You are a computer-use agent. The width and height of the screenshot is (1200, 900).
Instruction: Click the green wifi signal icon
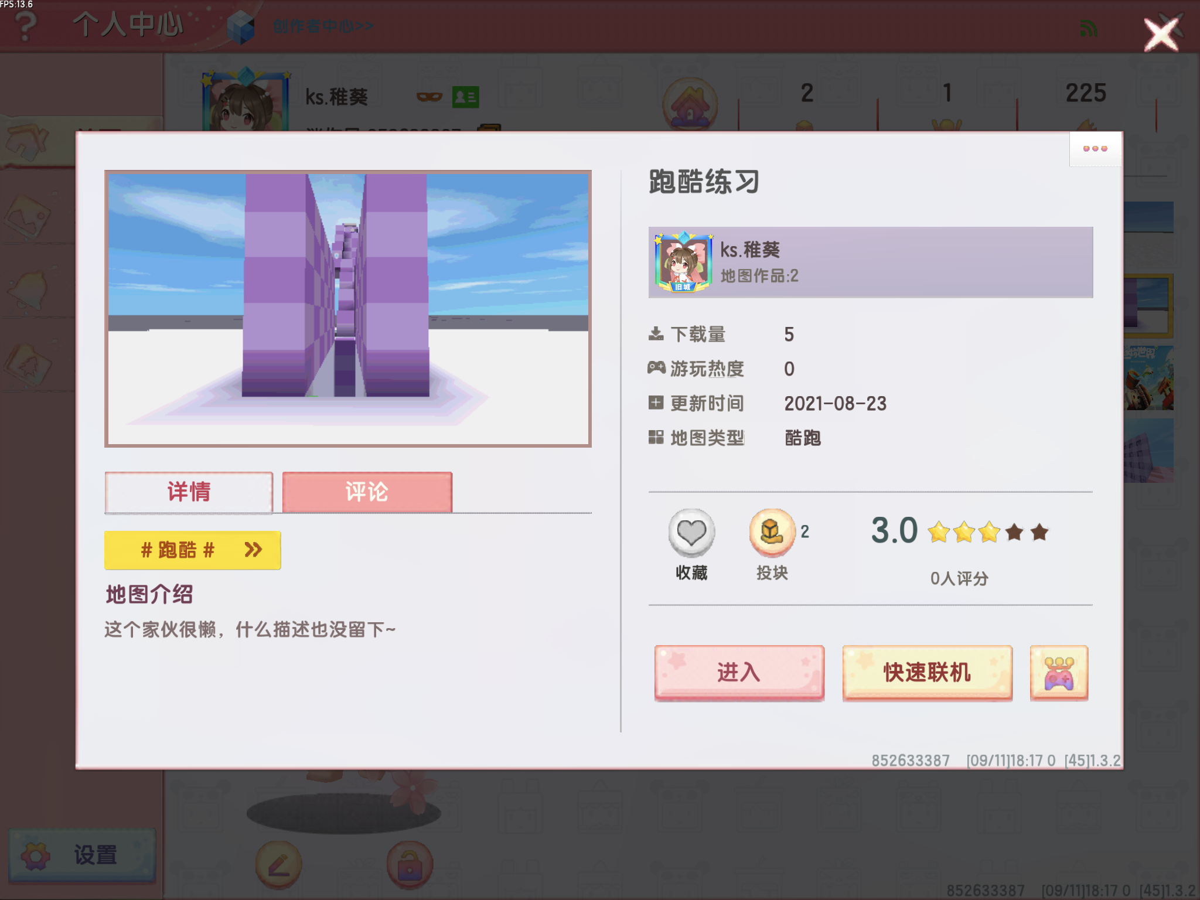(x=1088, y=28)
